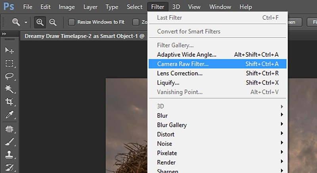The height and width of the screenshot is (173, 317).
Task: Select the Brush tool
Action: click(x=9, y=141)
